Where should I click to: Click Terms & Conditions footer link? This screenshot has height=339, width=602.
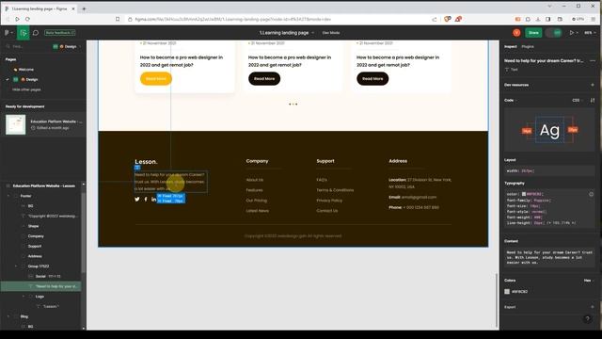pos(335,190)
